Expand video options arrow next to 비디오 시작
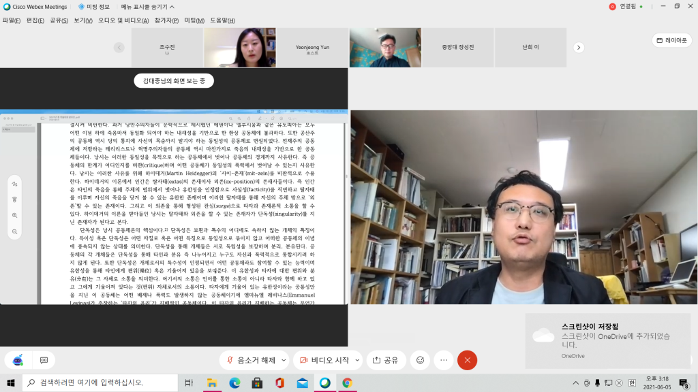Image resolution: width=698 pixels, height=392 pixels. [x=357, y=361]
